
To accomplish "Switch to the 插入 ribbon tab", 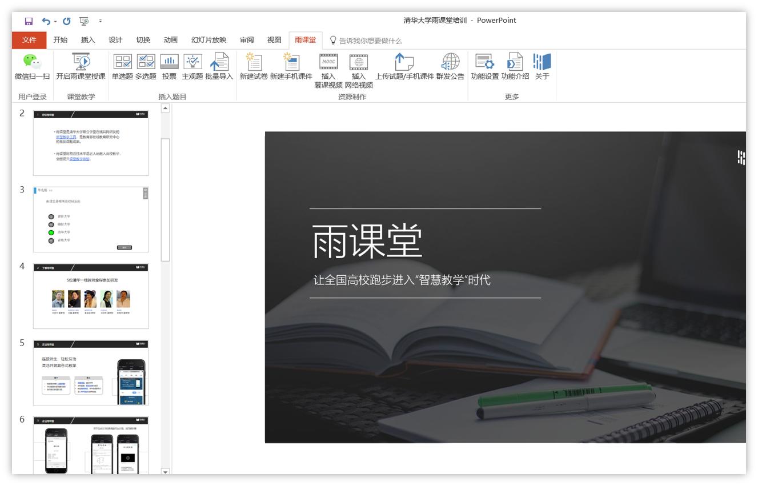I will tap(88, 40).
